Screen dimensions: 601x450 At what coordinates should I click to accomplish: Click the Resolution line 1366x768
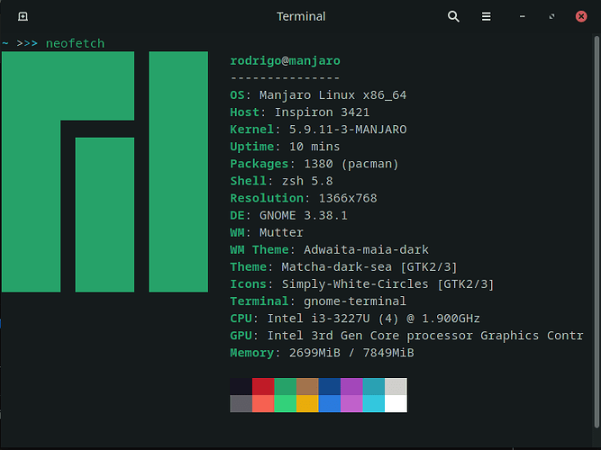tap(304, 198)
